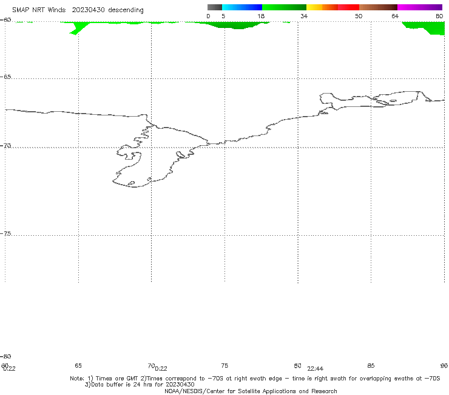449x395 pixels.
Task: Click the longitude axis label '85'
Action: [371, 365]
